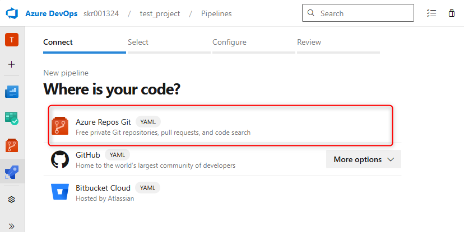Click the 'Where is your code?' heading
The image size is (464, 232).
click(112, 89)
